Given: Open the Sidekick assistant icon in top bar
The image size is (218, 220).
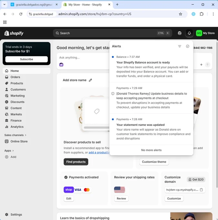Looking at the screenshot, I should click(180, 33).
